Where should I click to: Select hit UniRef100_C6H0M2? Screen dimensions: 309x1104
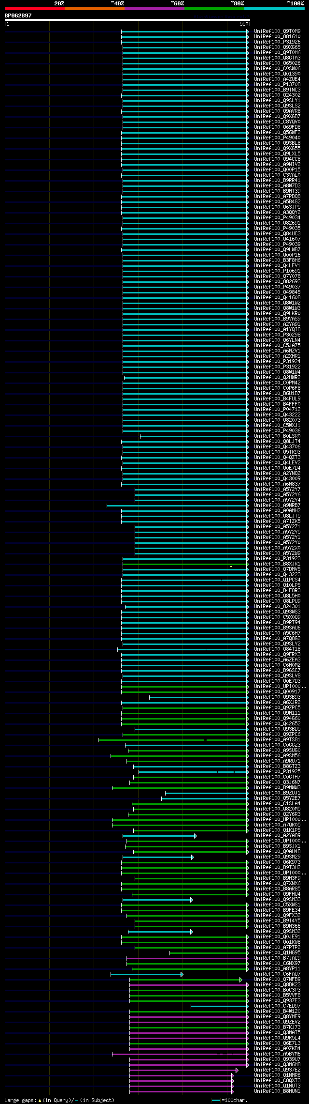pyautogui.click(x=277, y=665)
